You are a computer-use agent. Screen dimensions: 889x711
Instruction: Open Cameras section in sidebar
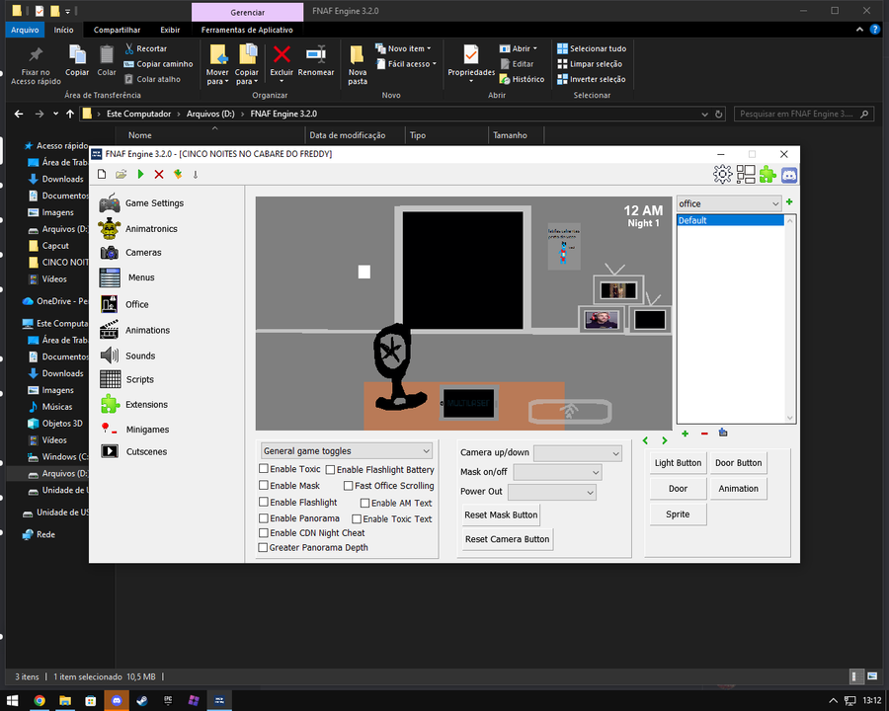click(130, 253)
